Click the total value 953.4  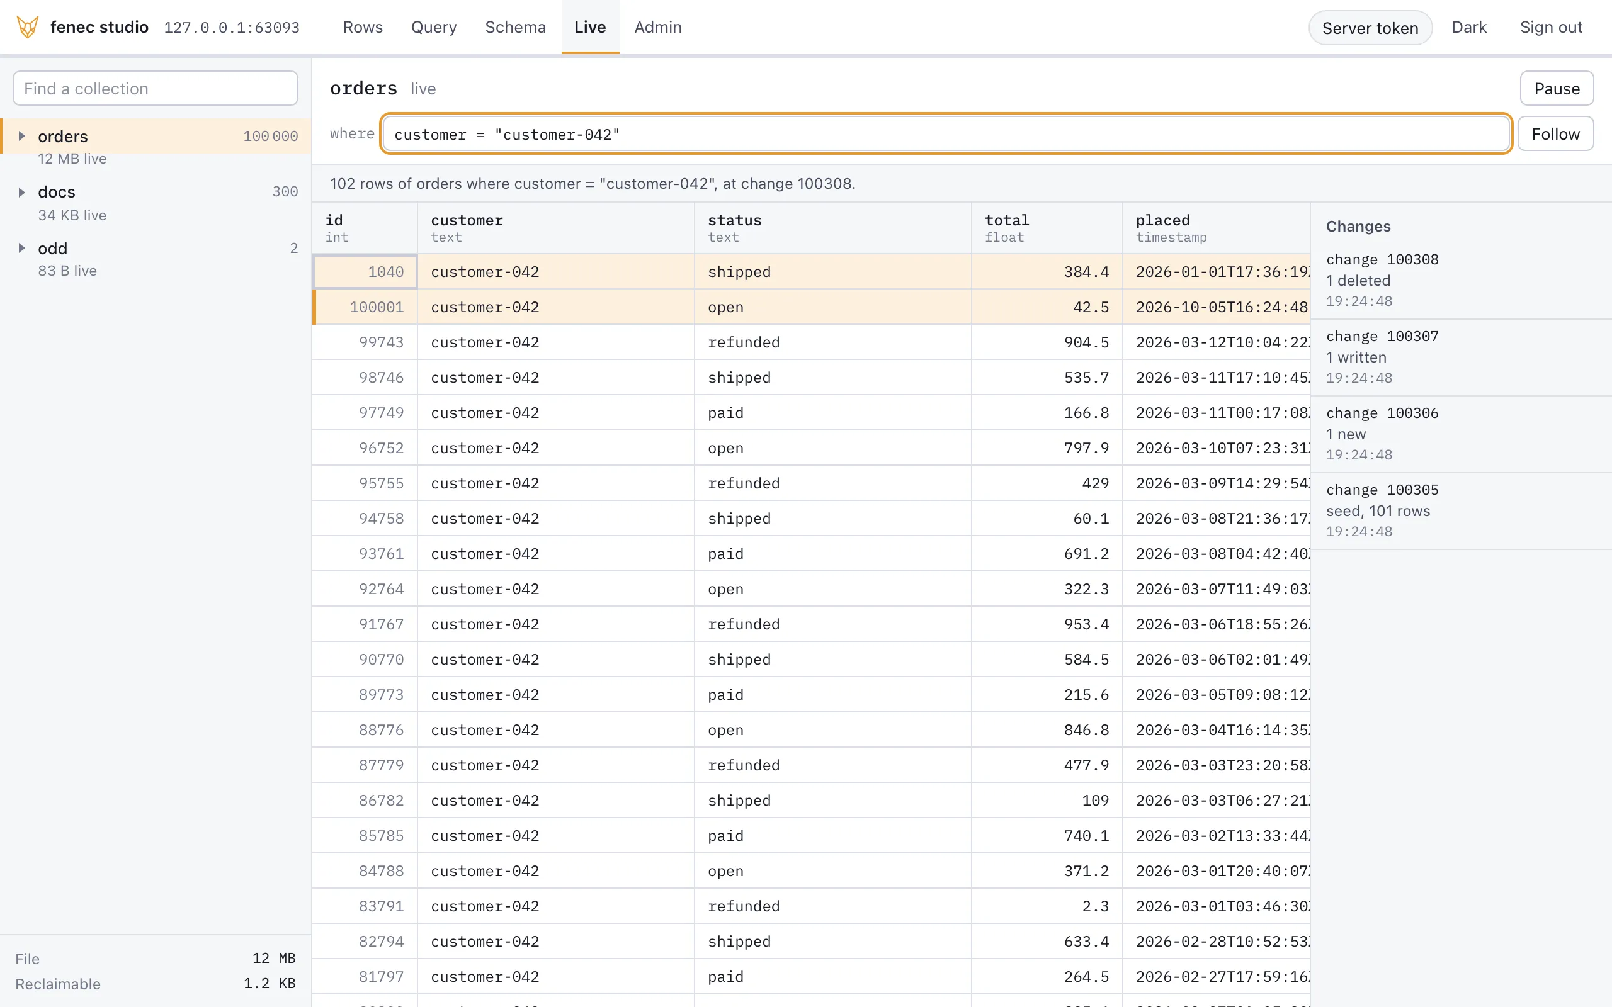(1086, 625)
